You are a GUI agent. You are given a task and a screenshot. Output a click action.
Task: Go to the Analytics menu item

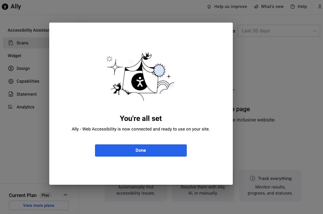[x=25, y=107]
